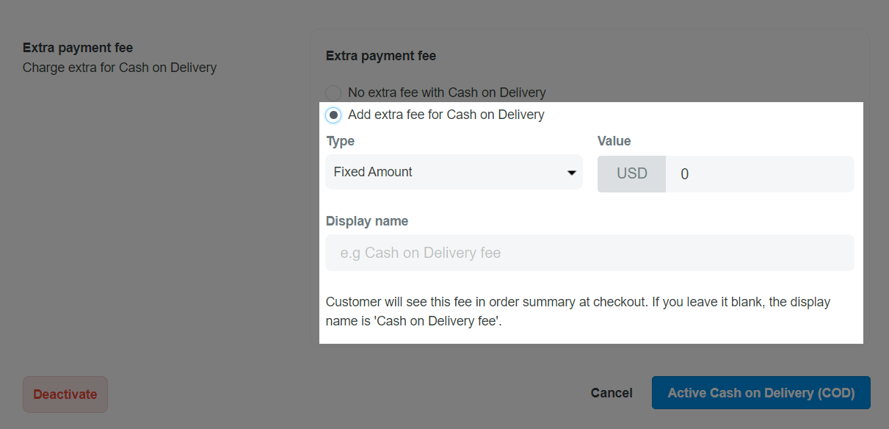The image size is (889, 429).
Task: Click the 'Charge extra for Cash on Delivery' description
Action: pos(120,68)
